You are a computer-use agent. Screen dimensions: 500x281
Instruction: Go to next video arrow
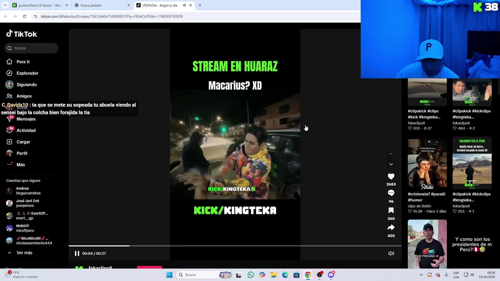[391, 164]
